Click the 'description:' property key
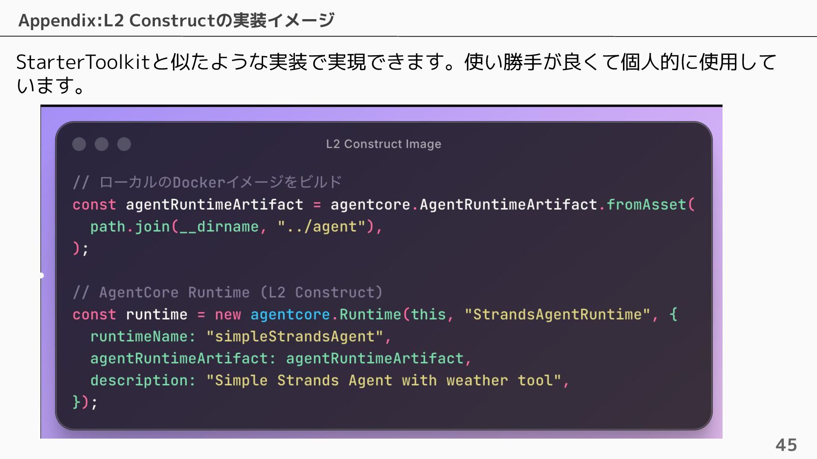Image resolution: width=817 pixels, height=459 pixels. coord(143,380)
